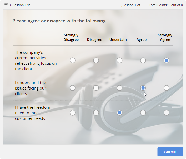The image size is (186, 159).
Task: Pick Agree for freedom to meet needs
Action: pos(143,113)
